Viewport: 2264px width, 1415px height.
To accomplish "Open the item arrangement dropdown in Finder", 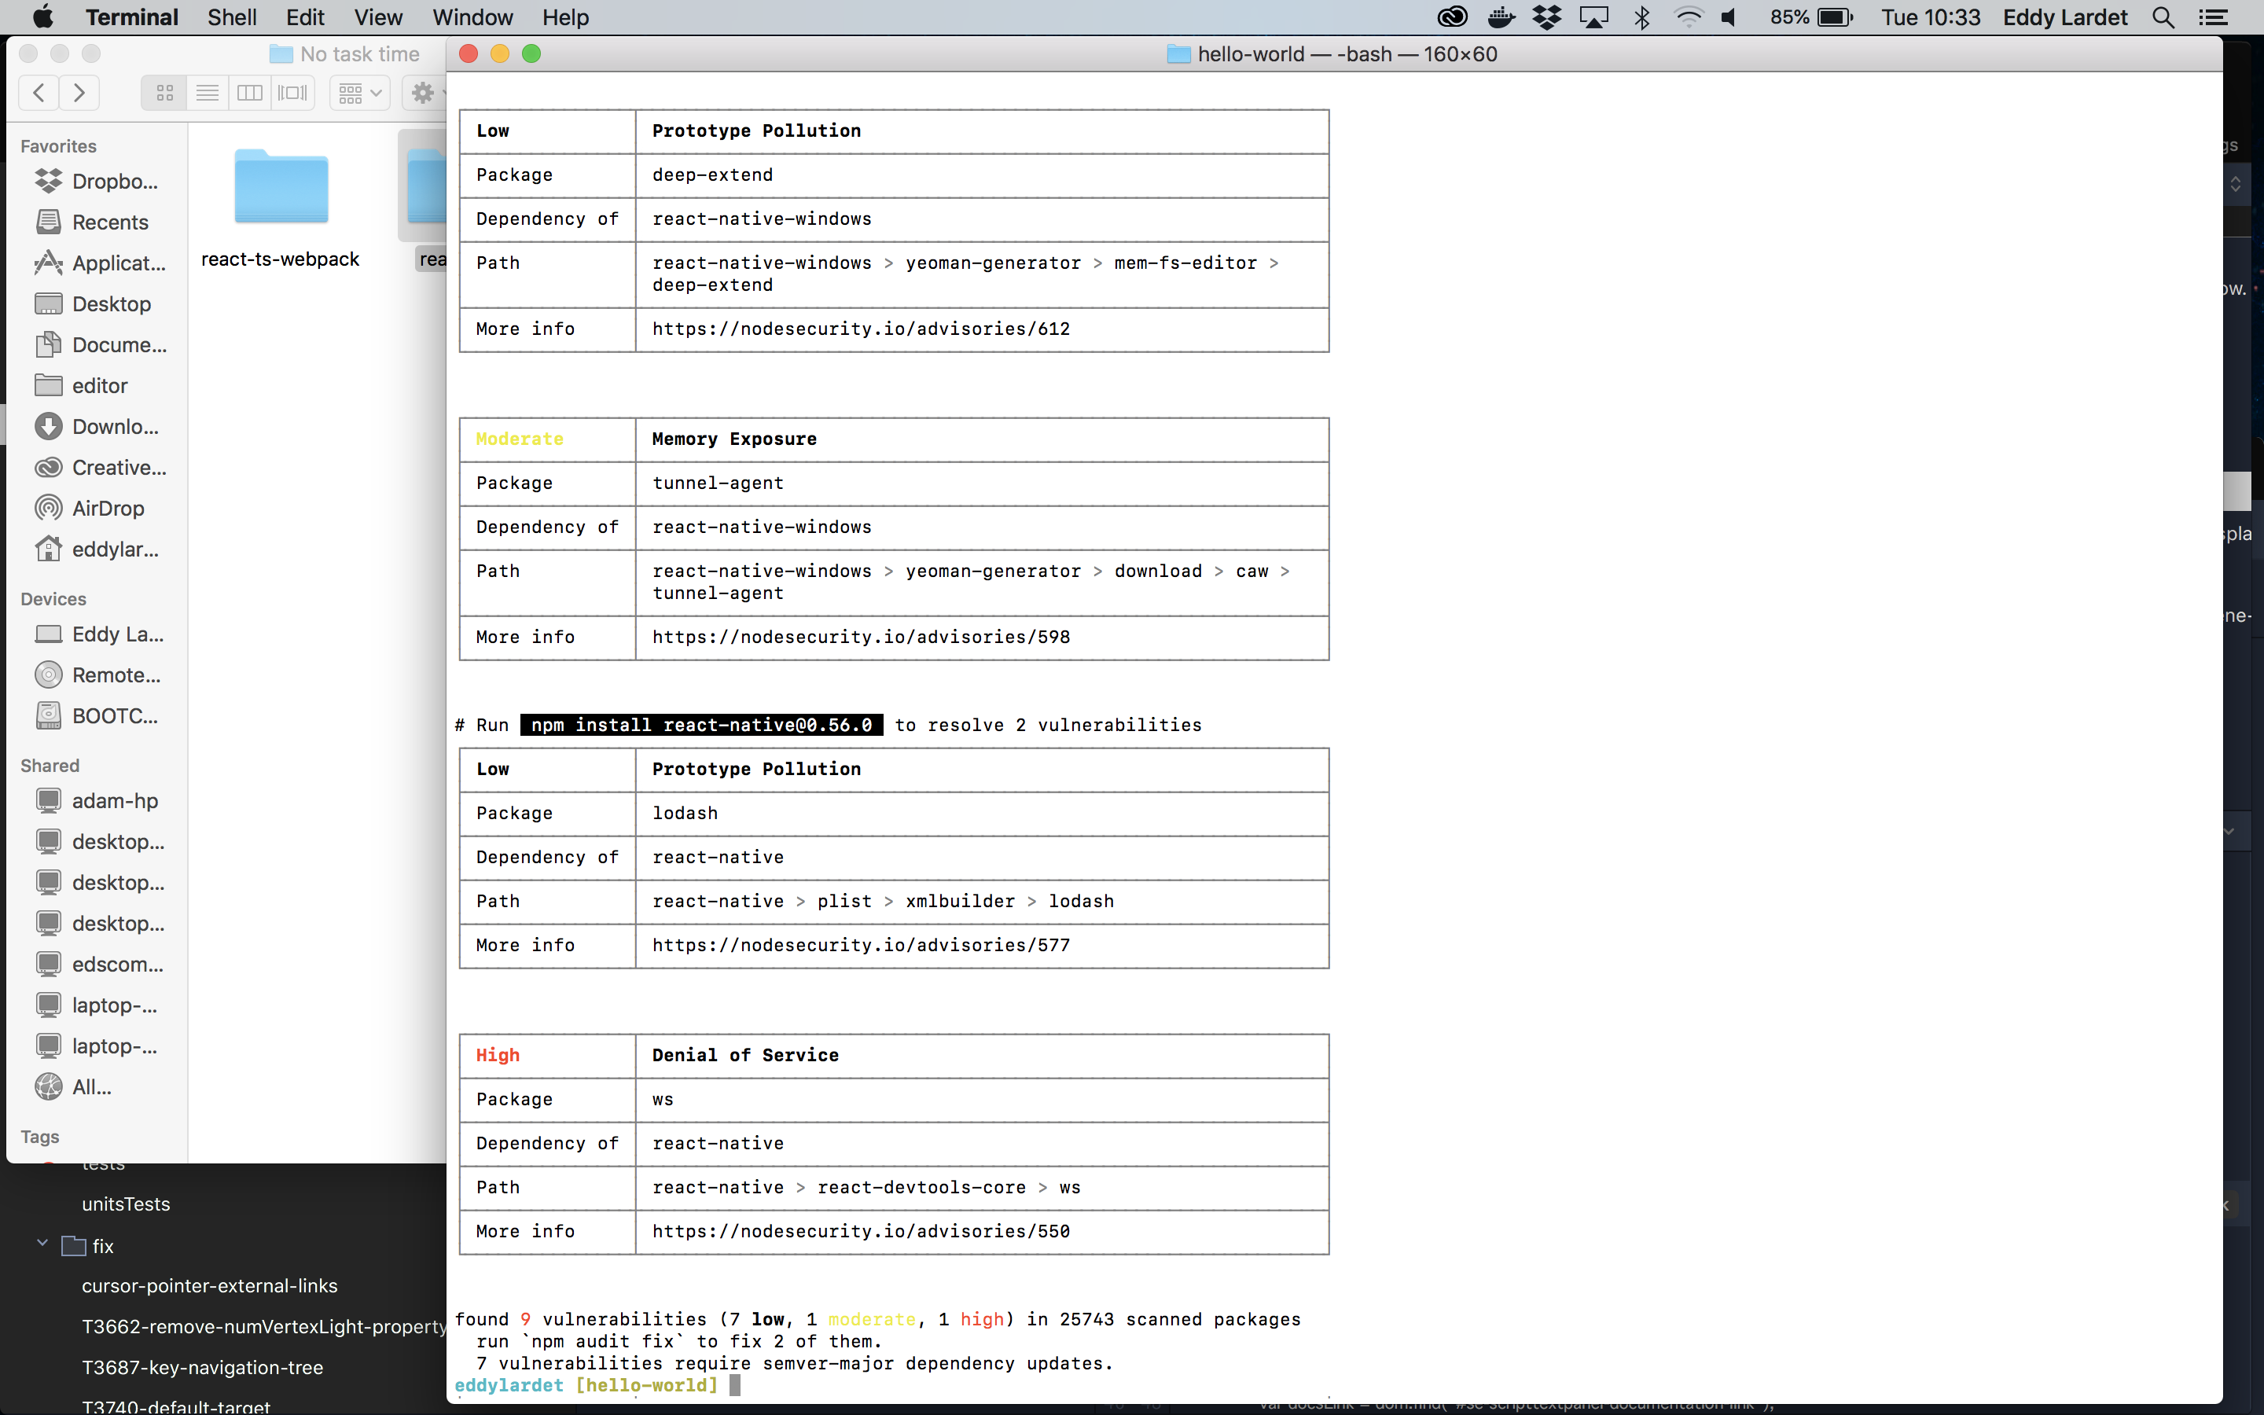I will (x=358, y=92).
